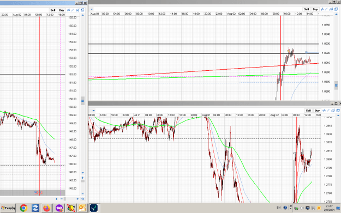Click Buy in the left chart window
This screenshot has height=213, width=341.
point(62,10)
